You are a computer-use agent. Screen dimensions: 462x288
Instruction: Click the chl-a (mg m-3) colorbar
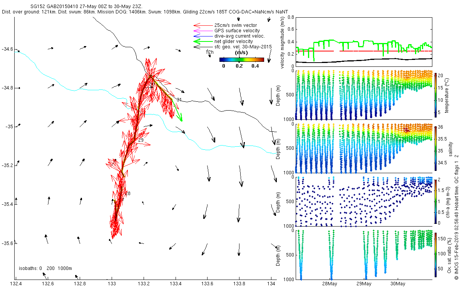coord(436,201)
